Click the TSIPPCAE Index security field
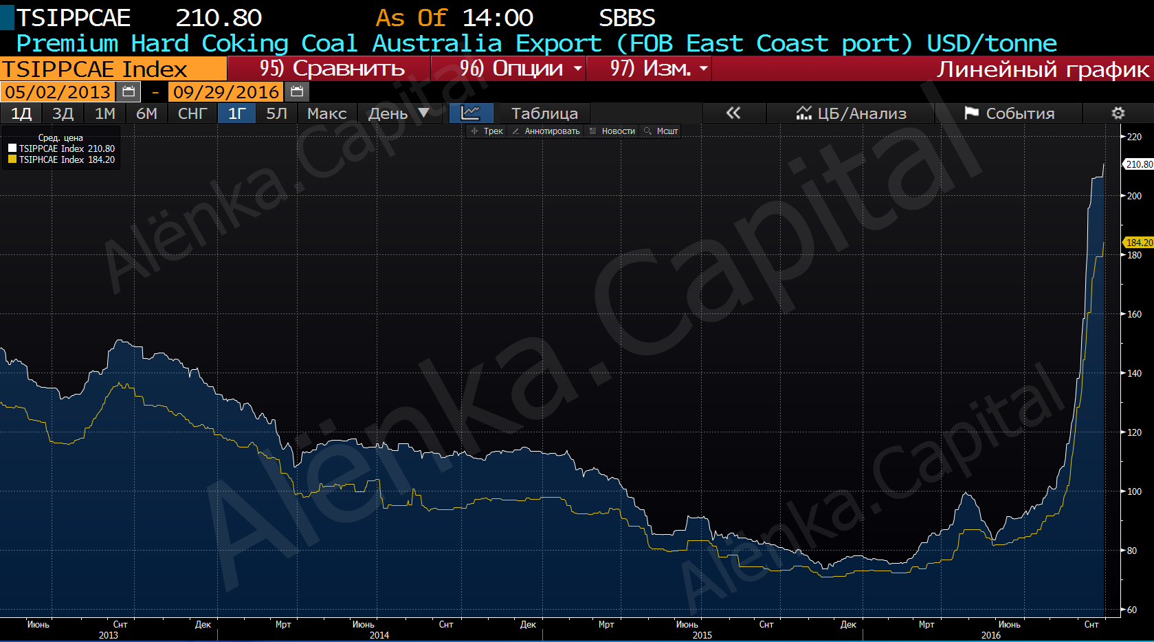 pos(113,69)
